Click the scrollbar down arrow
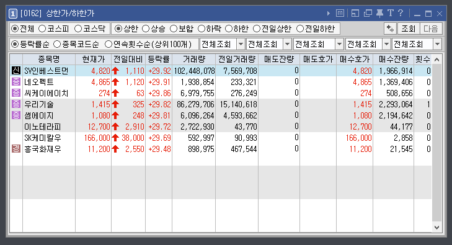Image resolution: width=452 pixels, height=245 pixels. click(436, 227)
